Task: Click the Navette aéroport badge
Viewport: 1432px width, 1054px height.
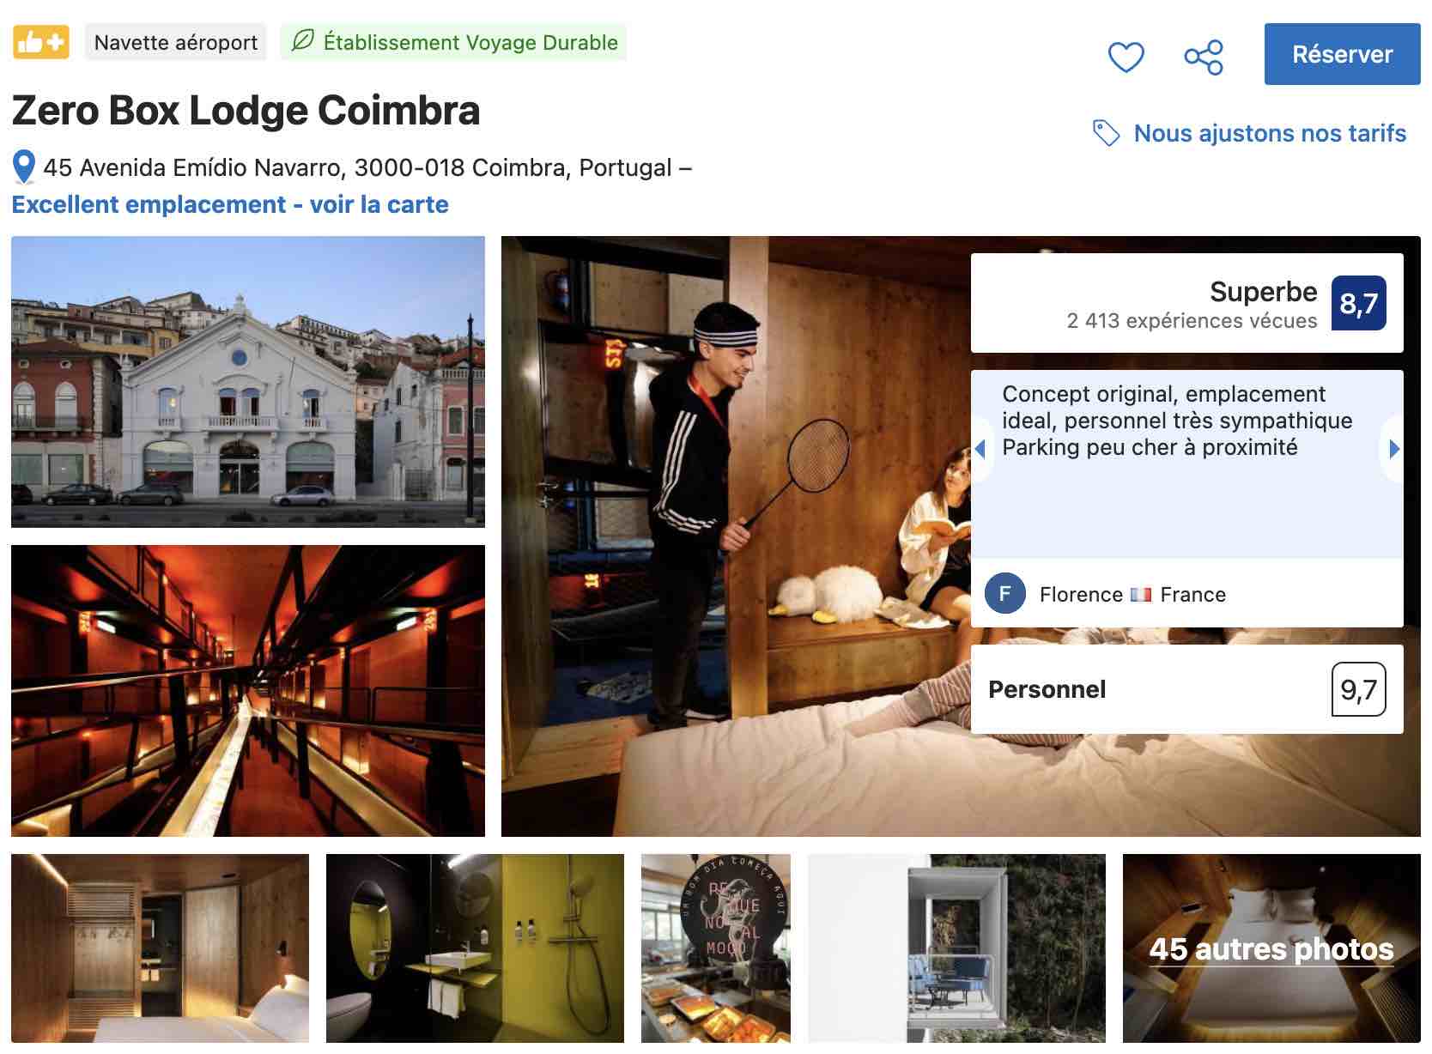Action: click(176, 42)
